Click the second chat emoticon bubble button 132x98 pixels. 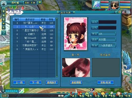click(x=62, y=96)
